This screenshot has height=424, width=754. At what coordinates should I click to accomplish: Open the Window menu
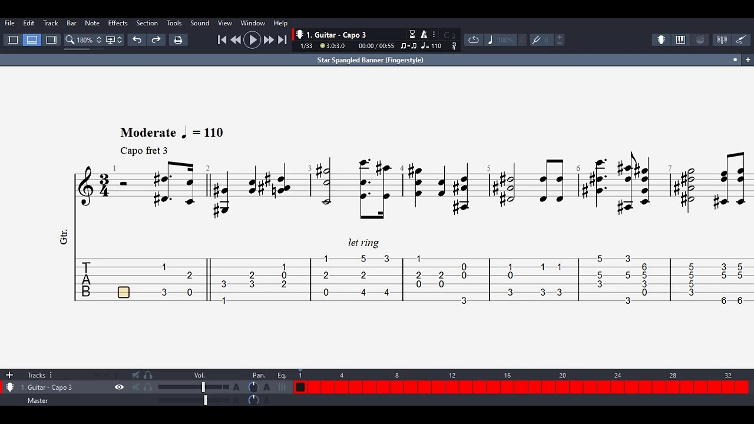click(x=252, y=23)
